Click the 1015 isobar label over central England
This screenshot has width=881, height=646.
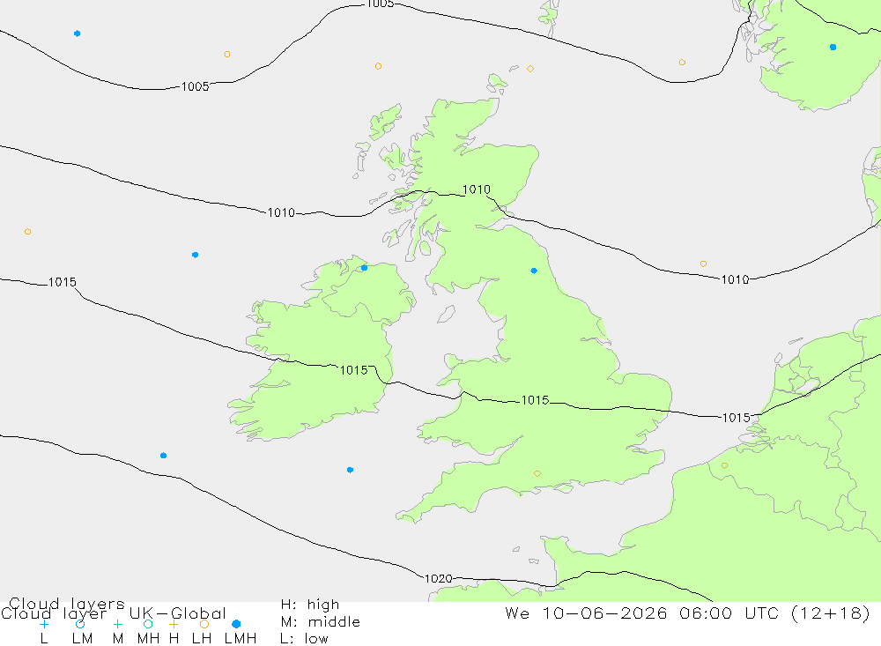(x=535, y=400)
